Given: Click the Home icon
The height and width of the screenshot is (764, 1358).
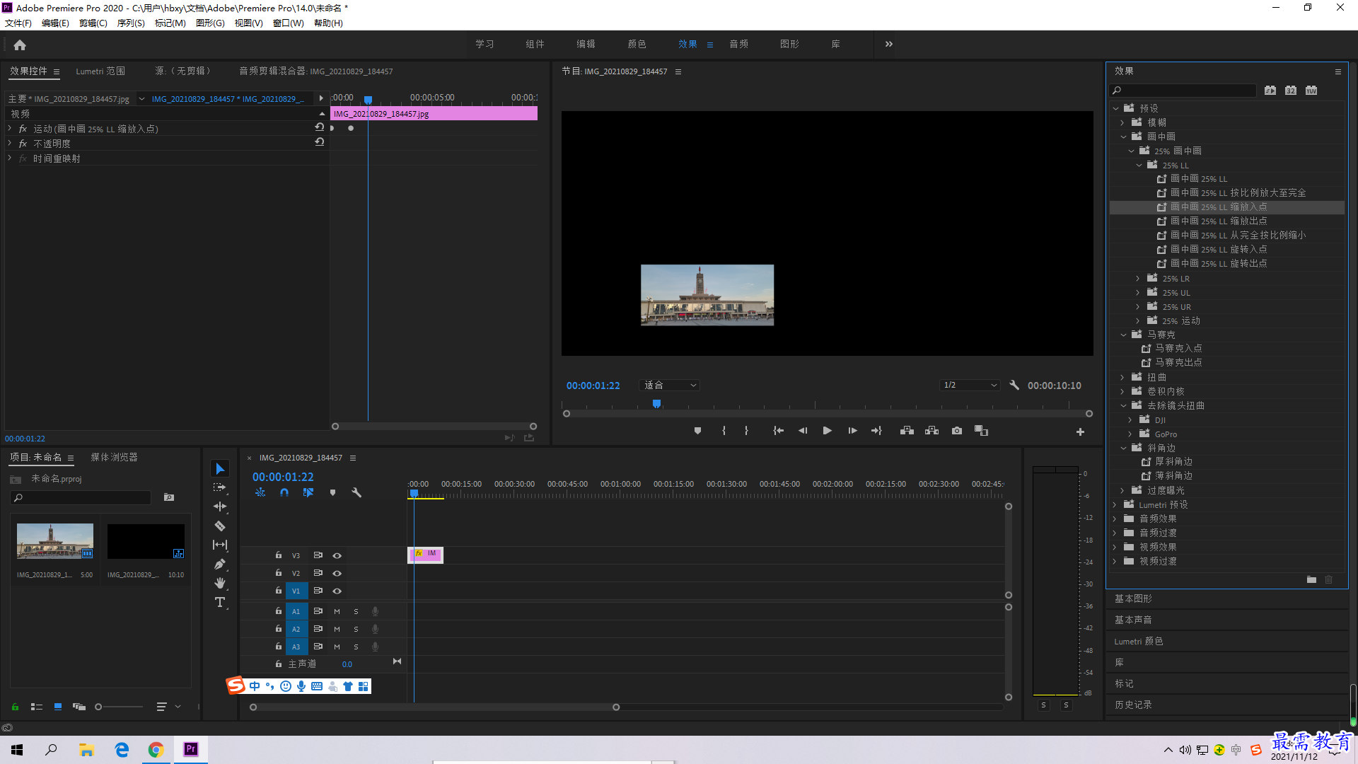Looking at the screenshot, I should click(20, 45).
